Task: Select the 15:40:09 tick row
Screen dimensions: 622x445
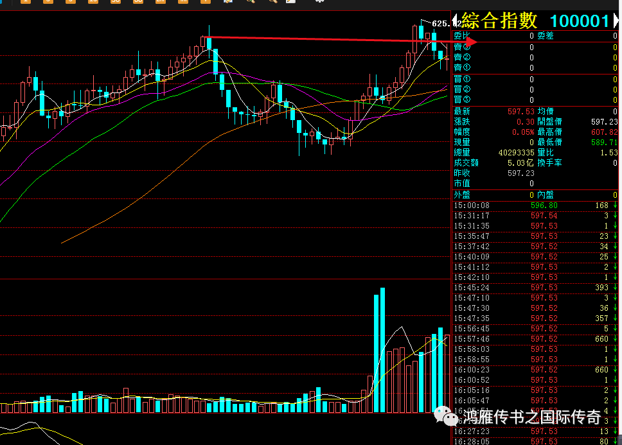Action: 535,257
